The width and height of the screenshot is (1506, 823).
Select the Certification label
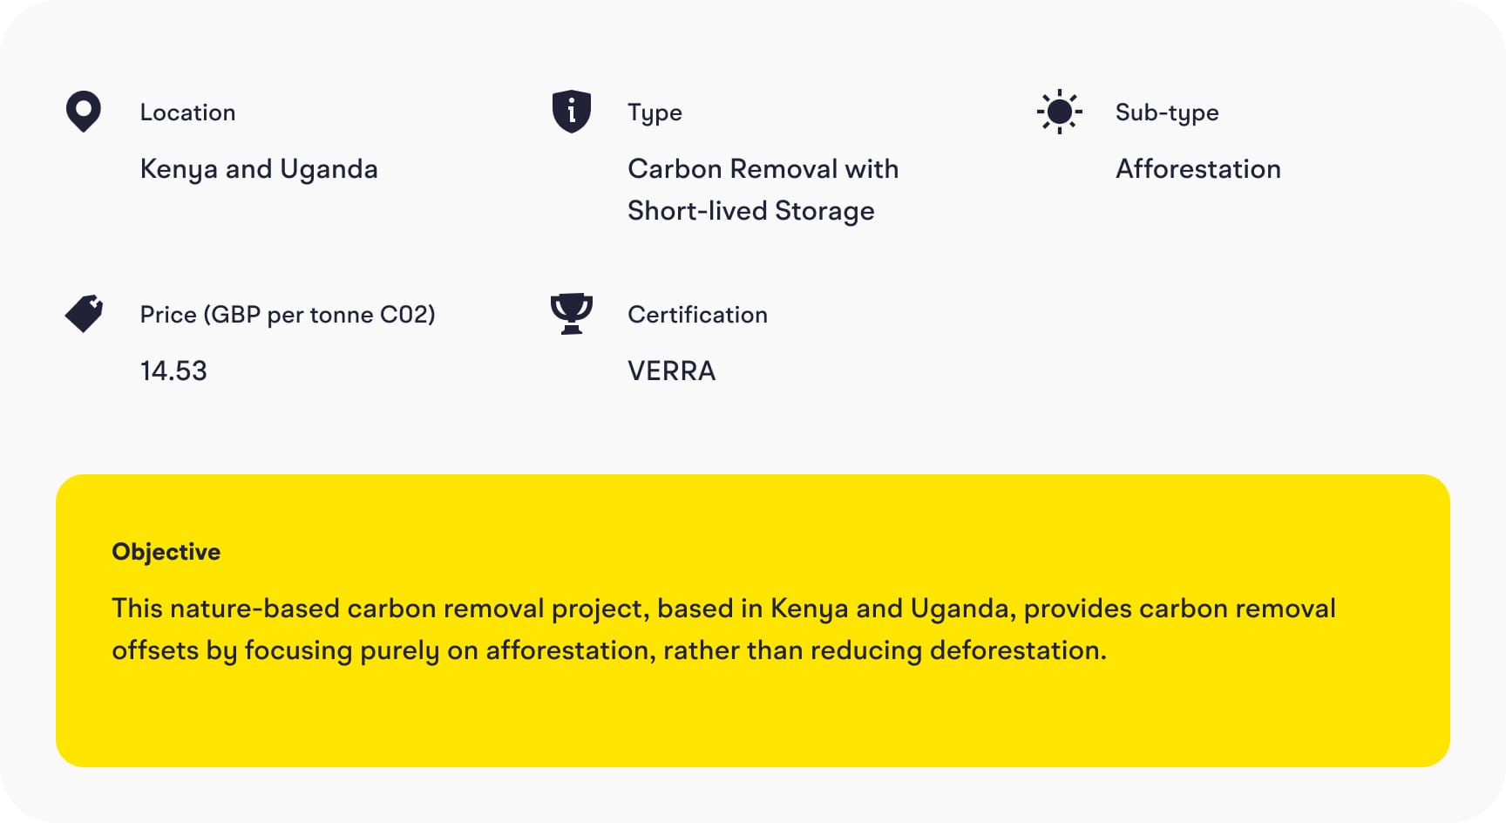point(697,315)
